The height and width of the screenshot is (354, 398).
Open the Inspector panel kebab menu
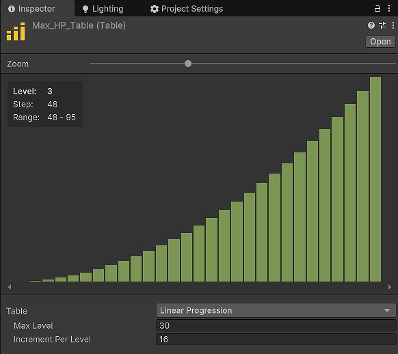point(389,8)
